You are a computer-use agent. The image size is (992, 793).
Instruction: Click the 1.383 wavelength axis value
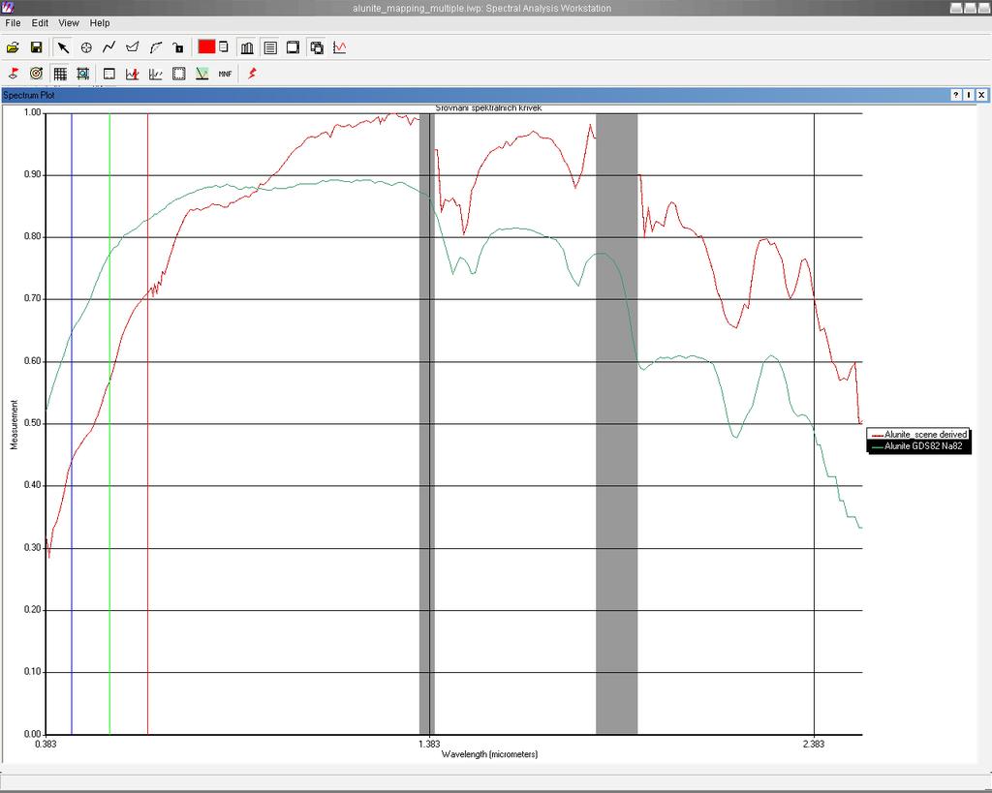(429, 744)
